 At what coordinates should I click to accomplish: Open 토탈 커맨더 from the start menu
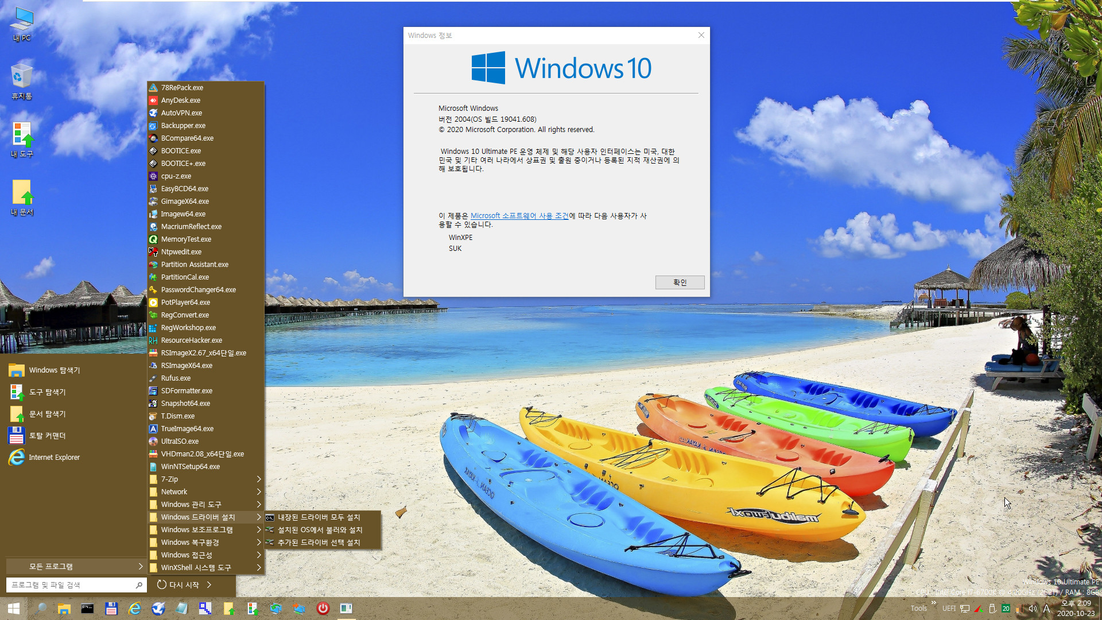pyautogui.click(x=73, y=436)
